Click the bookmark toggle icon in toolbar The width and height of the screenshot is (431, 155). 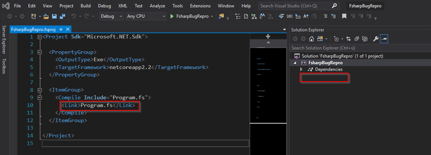344,17
